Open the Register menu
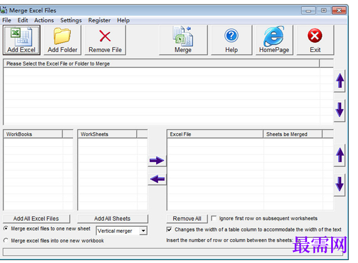358x263 pixels. (x=99, y=20)
